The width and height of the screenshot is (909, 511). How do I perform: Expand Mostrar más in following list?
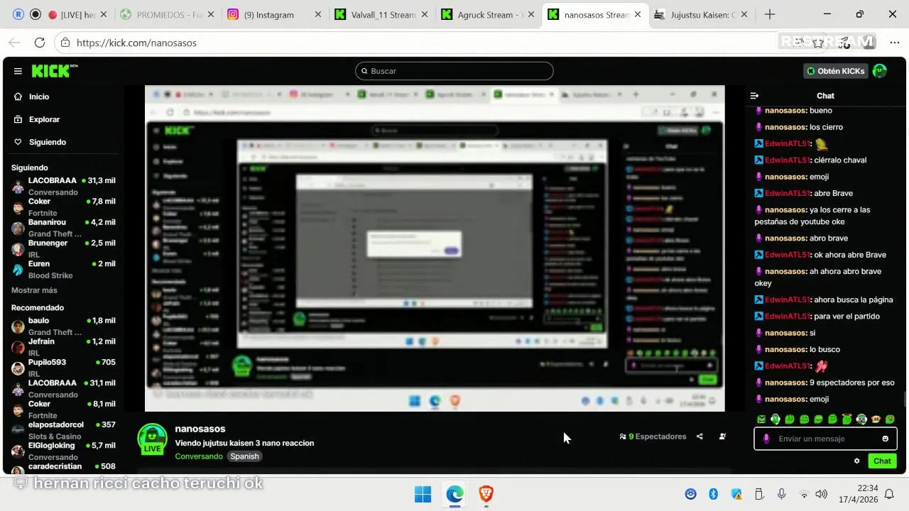(x=34, y=290)
